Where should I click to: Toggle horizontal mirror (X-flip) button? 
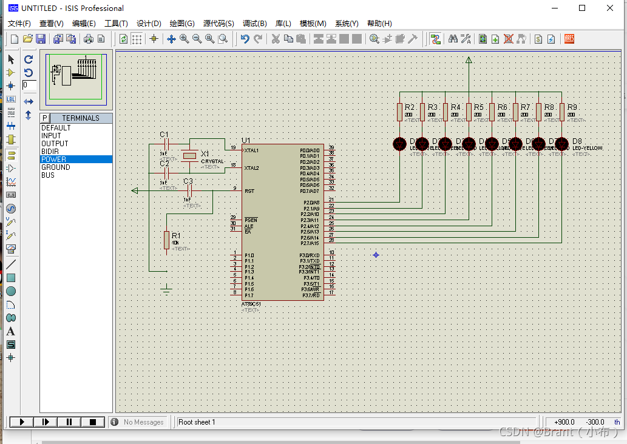click(x=29, y=101)
